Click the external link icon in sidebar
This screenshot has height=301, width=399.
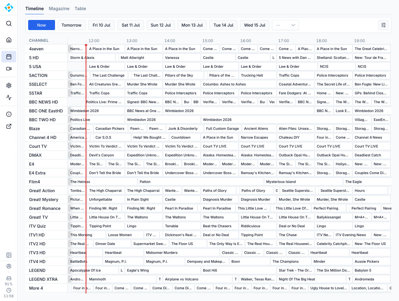(x=9, y=126)
